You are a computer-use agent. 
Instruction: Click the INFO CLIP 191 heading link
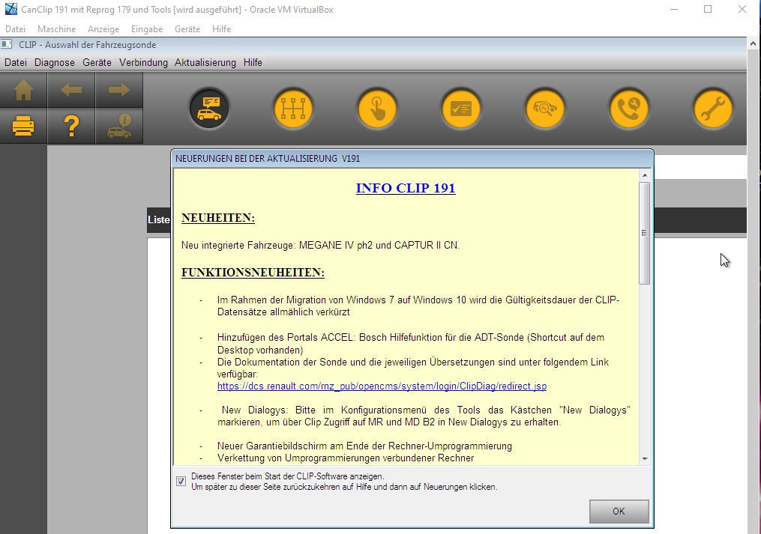click(x=406, y=188)
